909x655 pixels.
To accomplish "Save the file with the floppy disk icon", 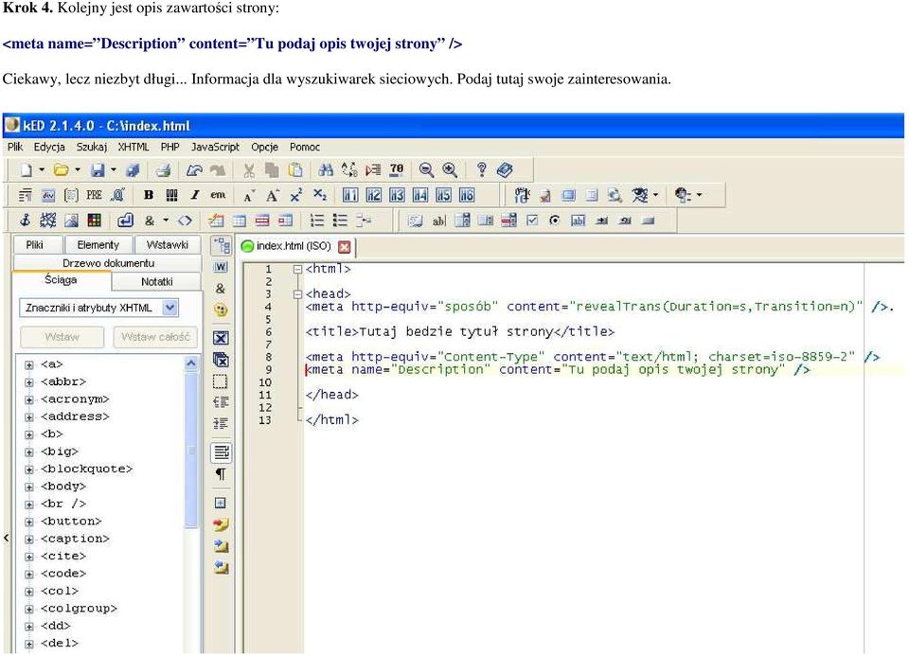I will pyautogui.click(x=98, y=169).
